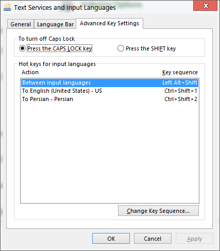Select the To English (United States) - US entry
This screenshot has width=220, height=251.
pos(110,91)
